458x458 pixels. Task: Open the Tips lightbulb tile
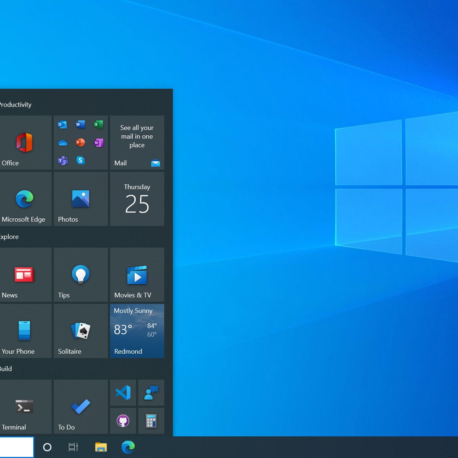(80, 275)
